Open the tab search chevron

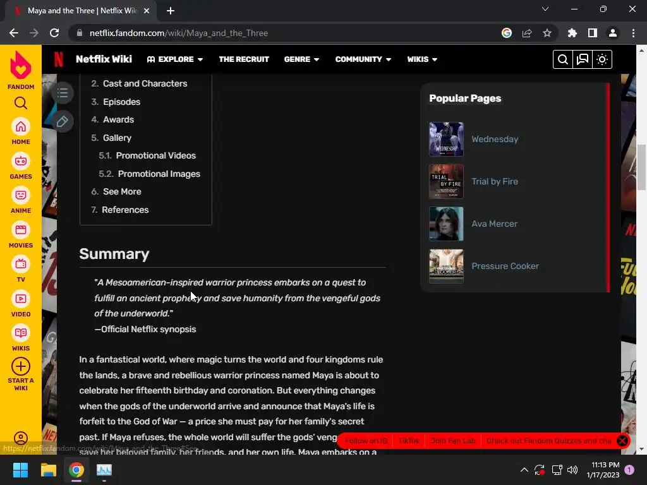coord(545,9)
